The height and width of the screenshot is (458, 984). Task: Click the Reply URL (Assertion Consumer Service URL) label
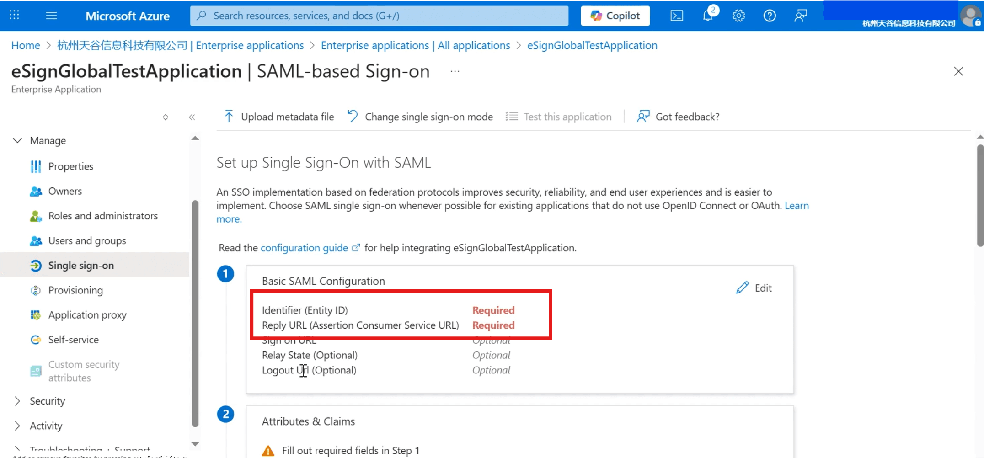click(360, 325)
